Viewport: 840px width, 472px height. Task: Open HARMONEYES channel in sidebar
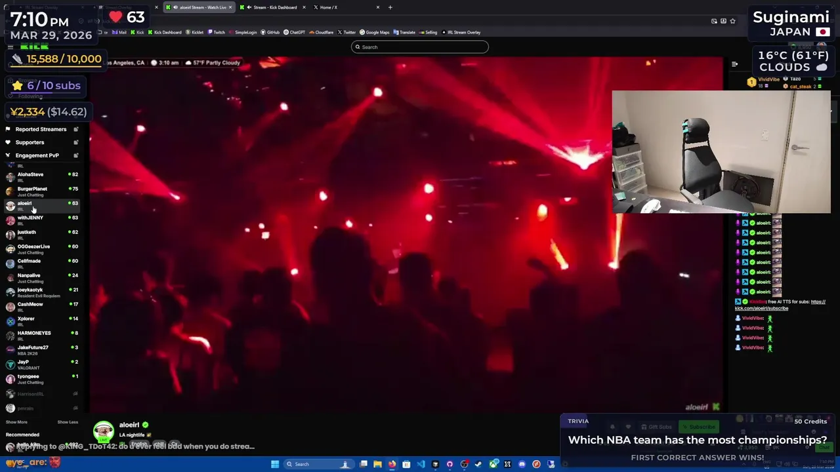click(41, 335)
